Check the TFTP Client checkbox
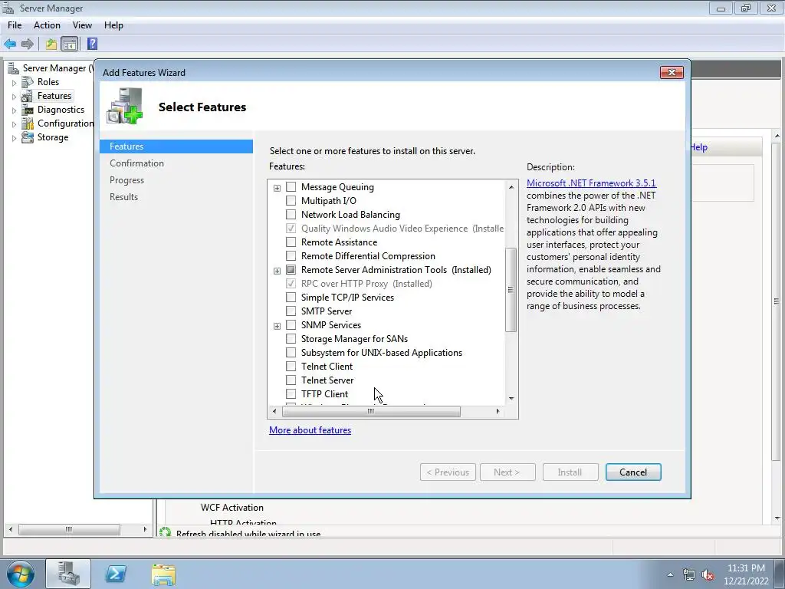 point(291,393)
